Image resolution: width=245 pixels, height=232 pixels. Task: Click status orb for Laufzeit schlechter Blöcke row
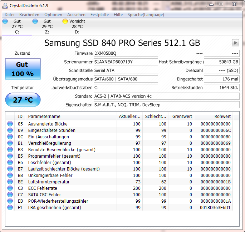click(10, 169)
